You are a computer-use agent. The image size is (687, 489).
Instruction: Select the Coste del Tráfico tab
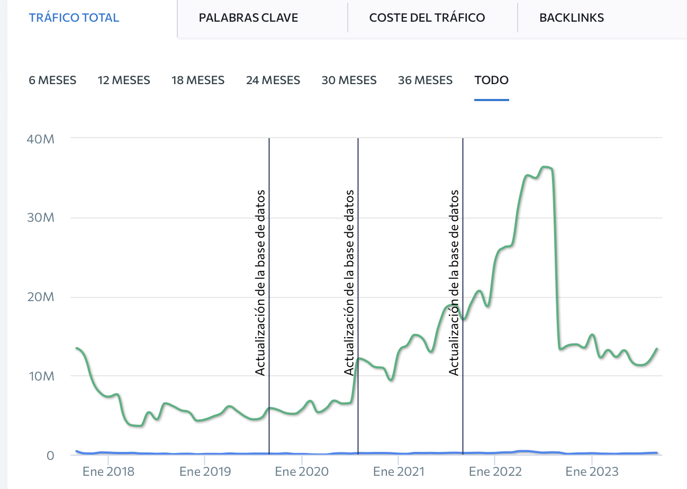pos(427,17)
